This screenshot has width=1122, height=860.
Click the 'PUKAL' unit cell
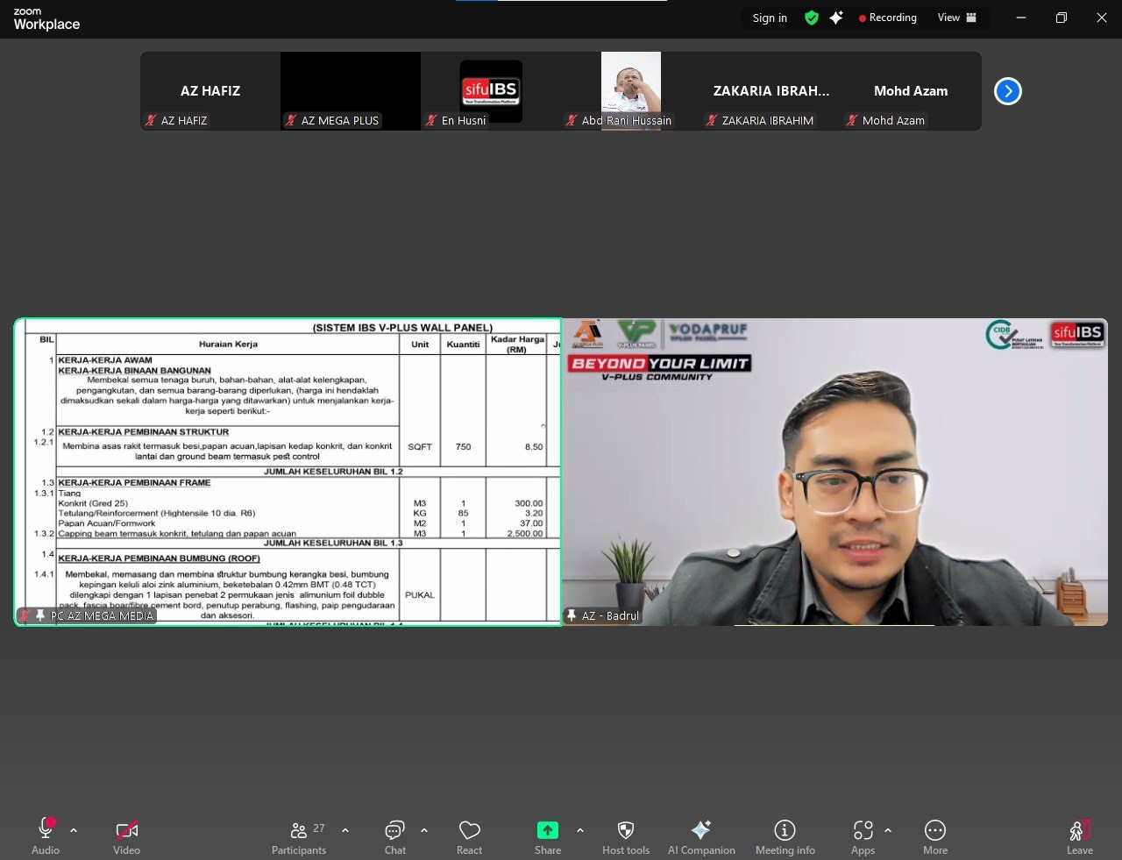pos(420,595)
